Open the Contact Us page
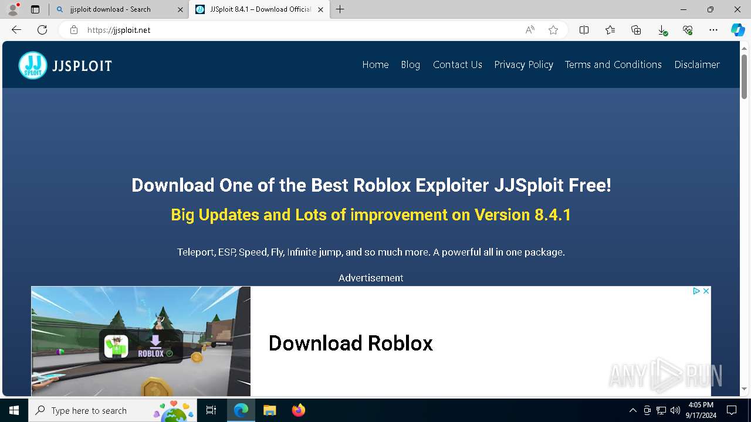 tap(458, 64)
